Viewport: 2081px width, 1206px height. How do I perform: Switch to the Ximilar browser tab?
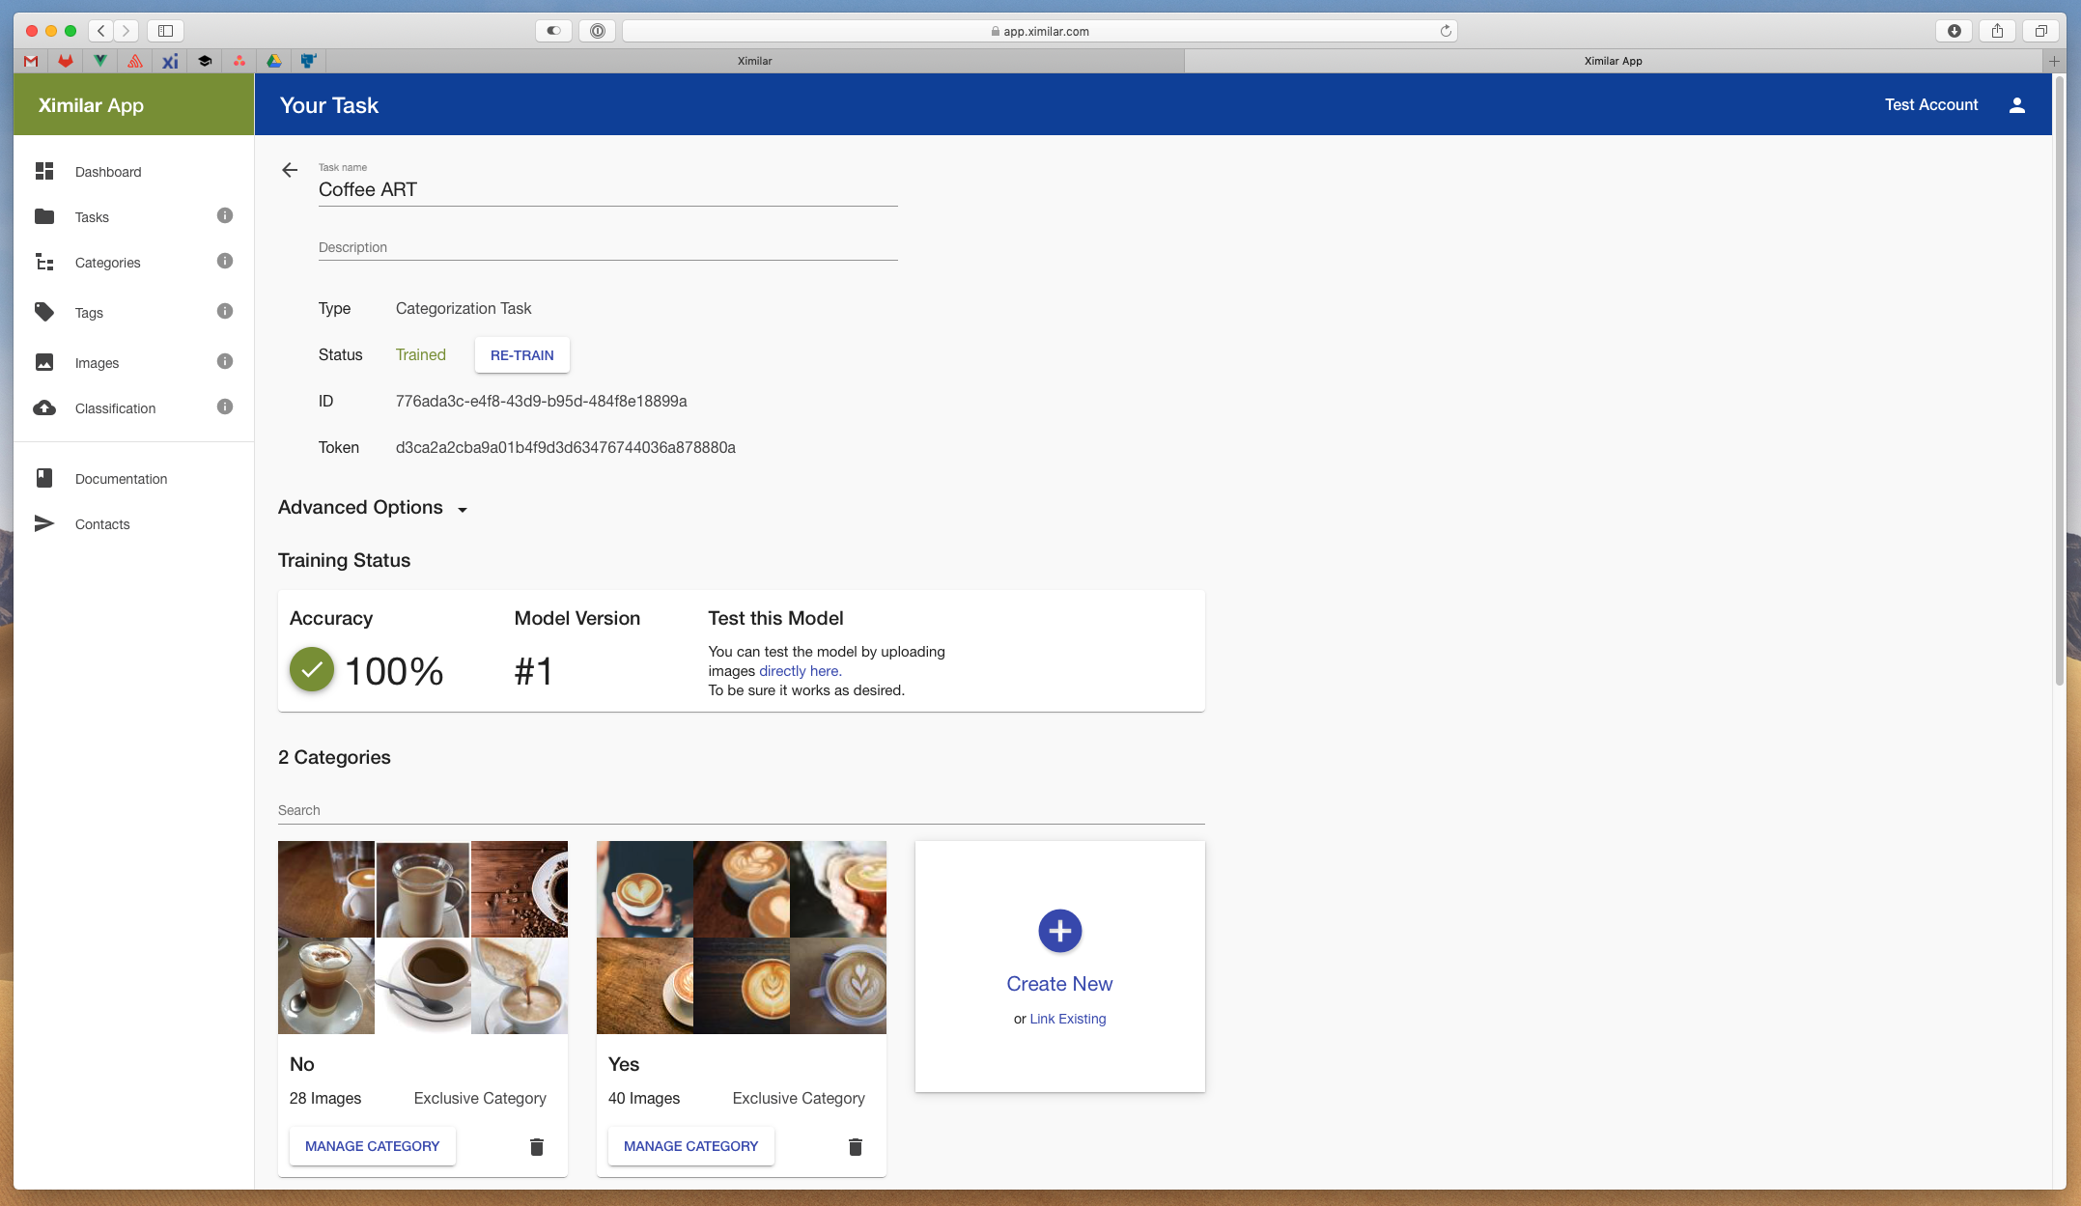point(754,61)
